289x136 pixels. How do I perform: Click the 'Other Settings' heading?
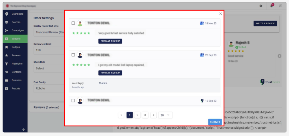point(43,18)
